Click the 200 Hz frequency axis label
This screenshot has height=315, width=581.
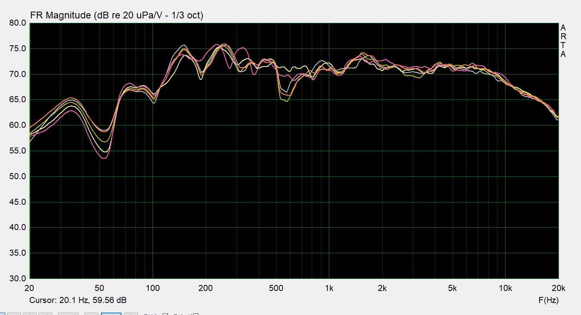coord(206,288)
